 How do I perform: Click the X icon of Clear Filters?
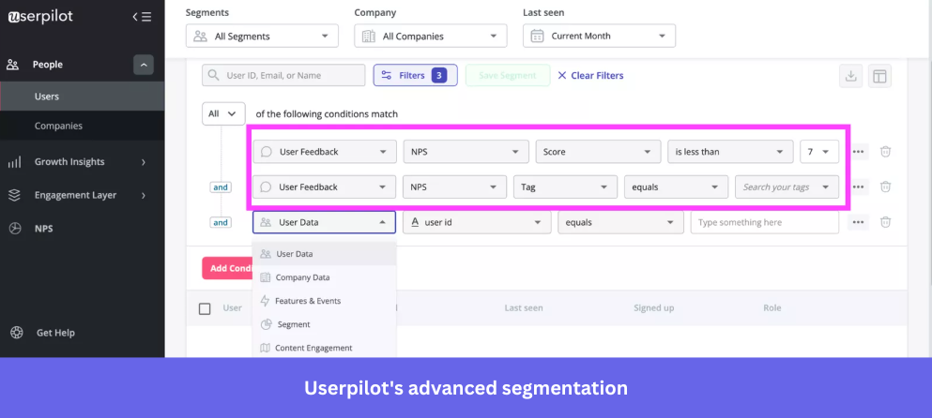[x=561, y=75]
